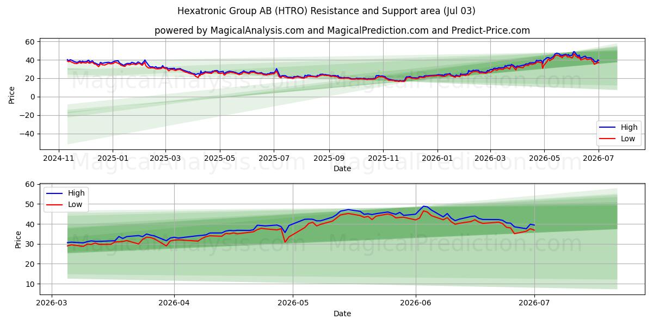Click the 10 price tick on lower chart
This screenshot has width=653, height=326.
(x=30, y=284)
